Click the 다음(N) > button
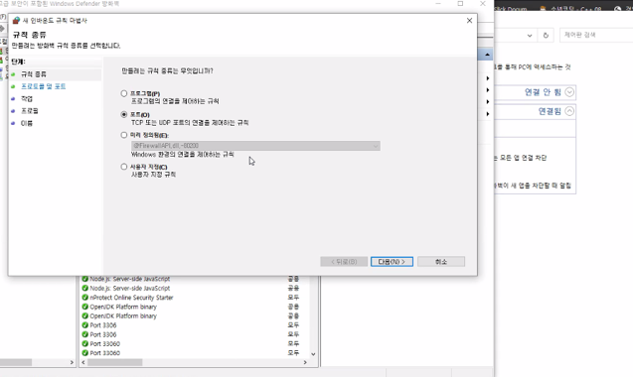This screenshot has width=633, height=377. [x=392, y=262]
